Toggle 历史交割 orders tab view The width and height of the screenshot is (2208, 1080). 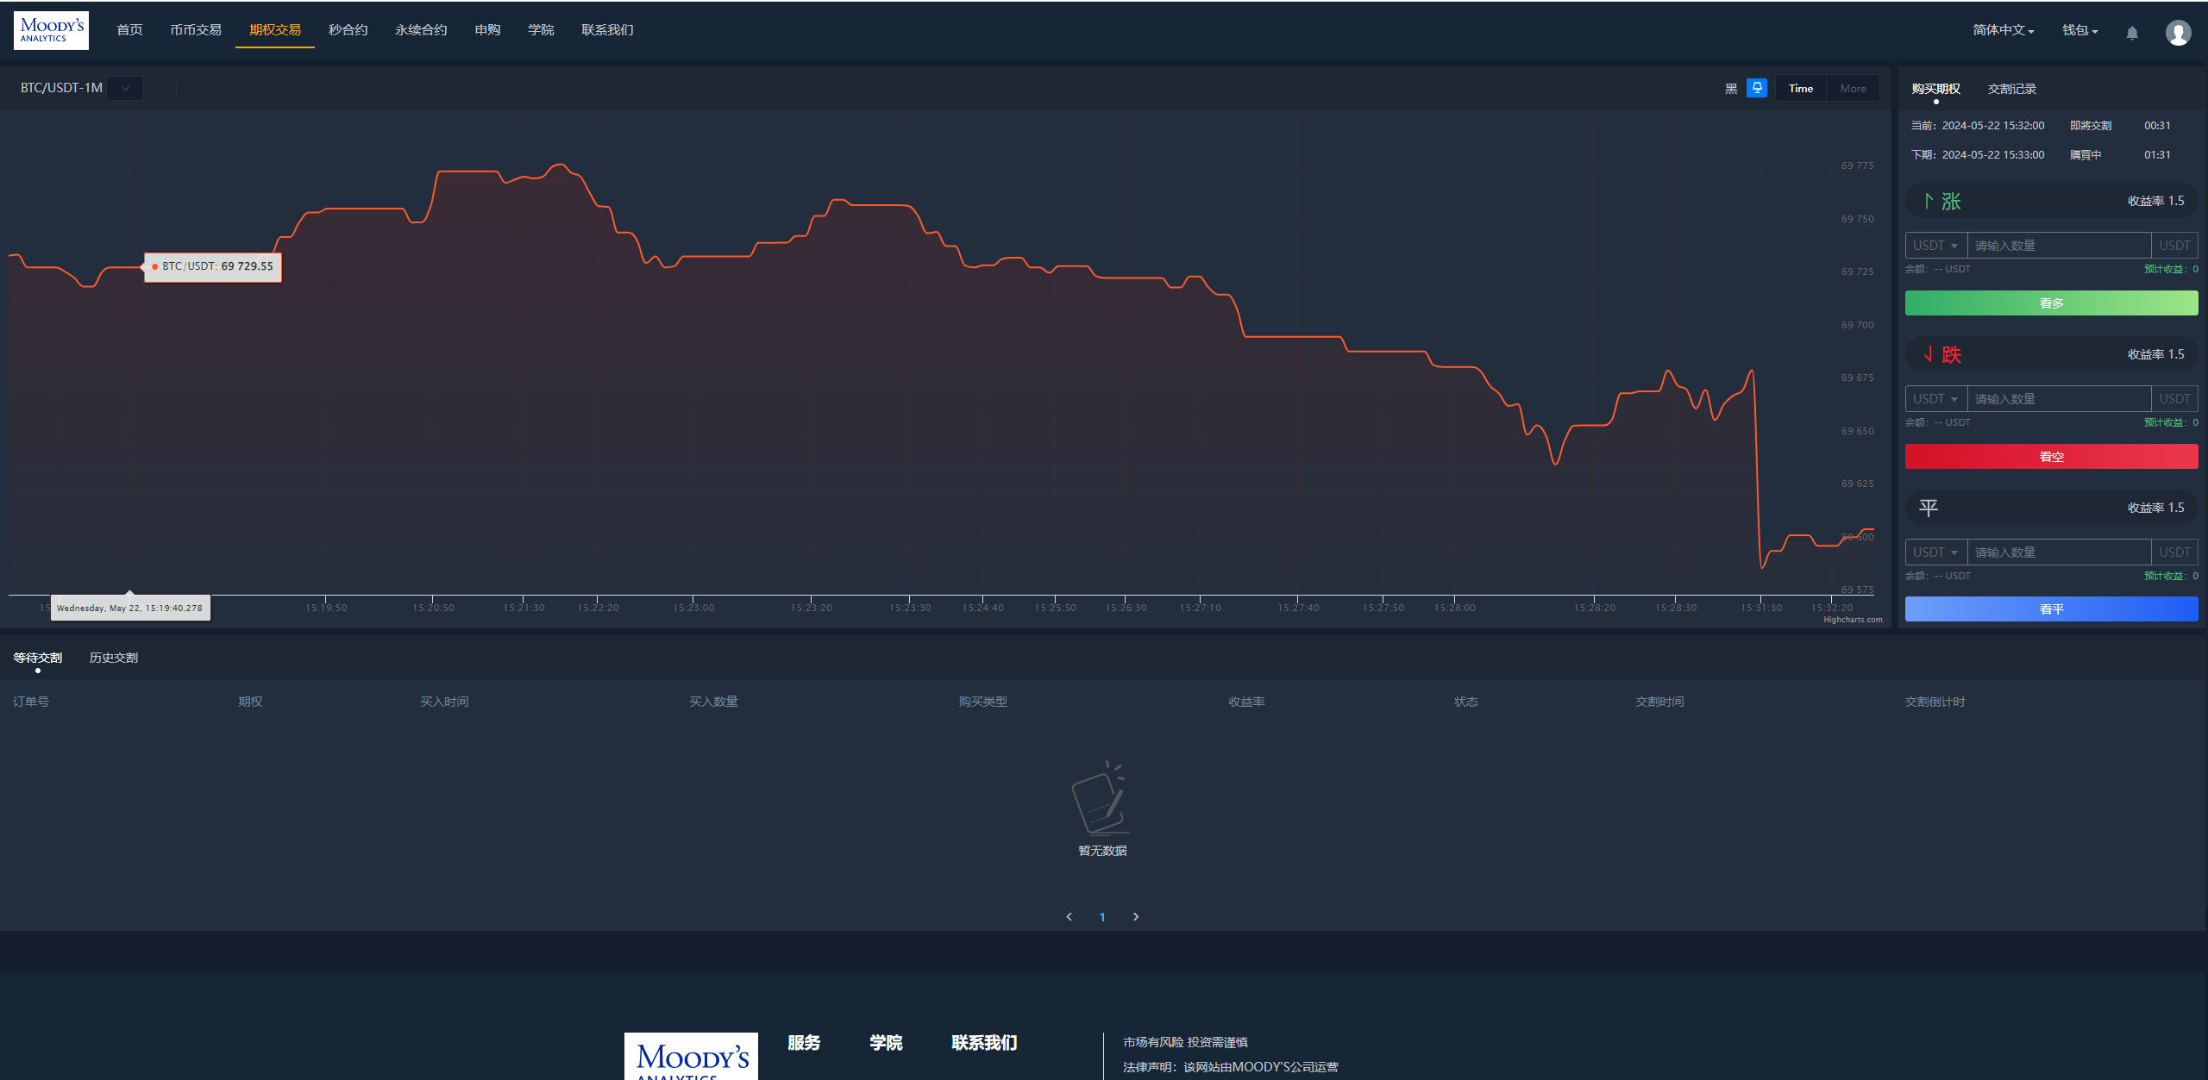[x=117, y=656]
